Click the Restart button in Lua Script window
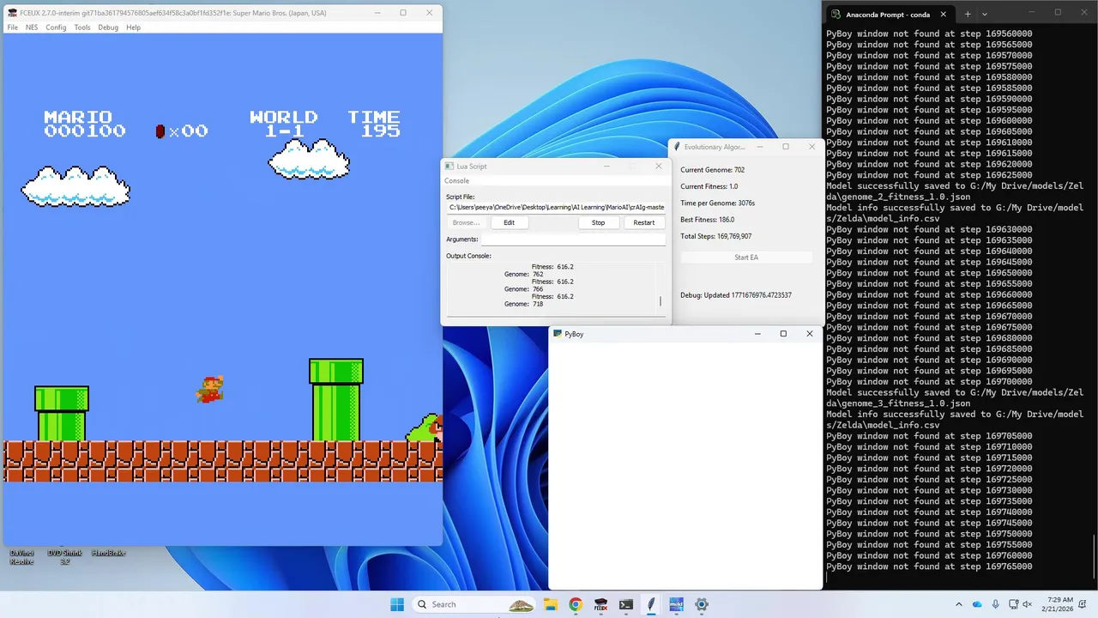The image size is (1098, 618). [644, 222]
